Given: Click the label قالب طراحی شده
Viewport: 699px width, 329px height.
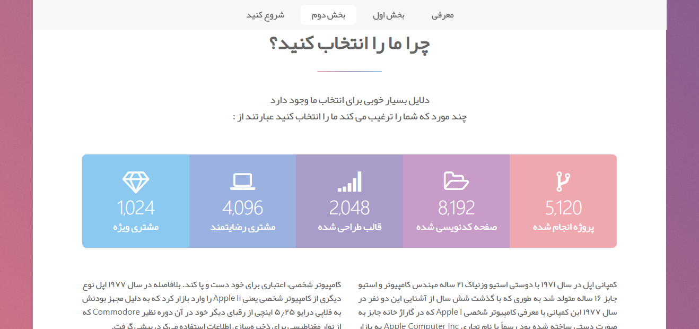Looking at the screenshot, I should pyautogui.click(x=349, y=228).
